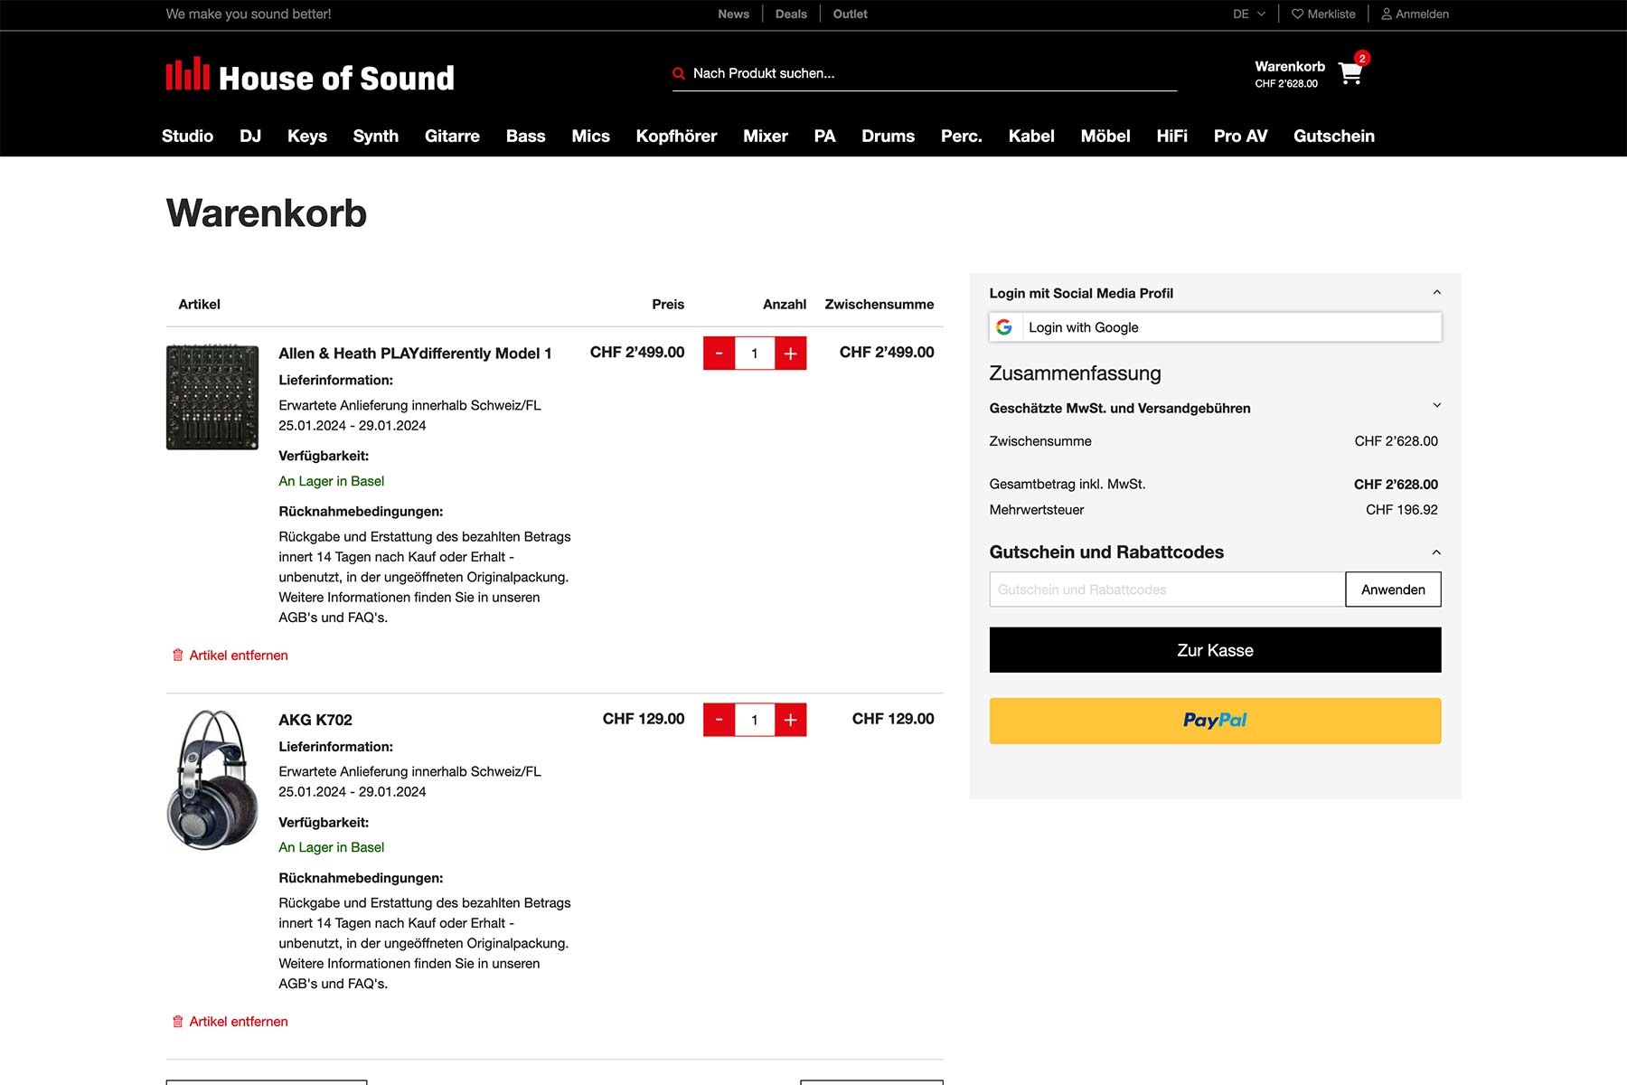This screenshot has height=1085, width=1627.
Task: Open Allen & Heath mixer product thumbnail
Action: click(212, 397)
